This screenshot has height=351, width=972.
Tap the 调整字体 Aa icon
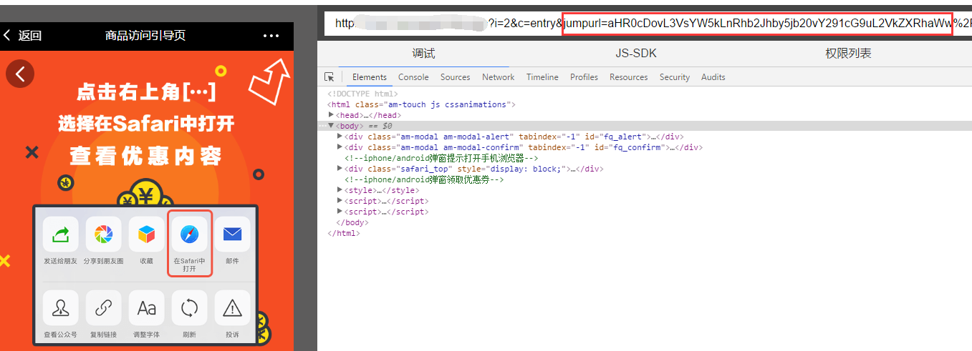click(x=147, y=308)
